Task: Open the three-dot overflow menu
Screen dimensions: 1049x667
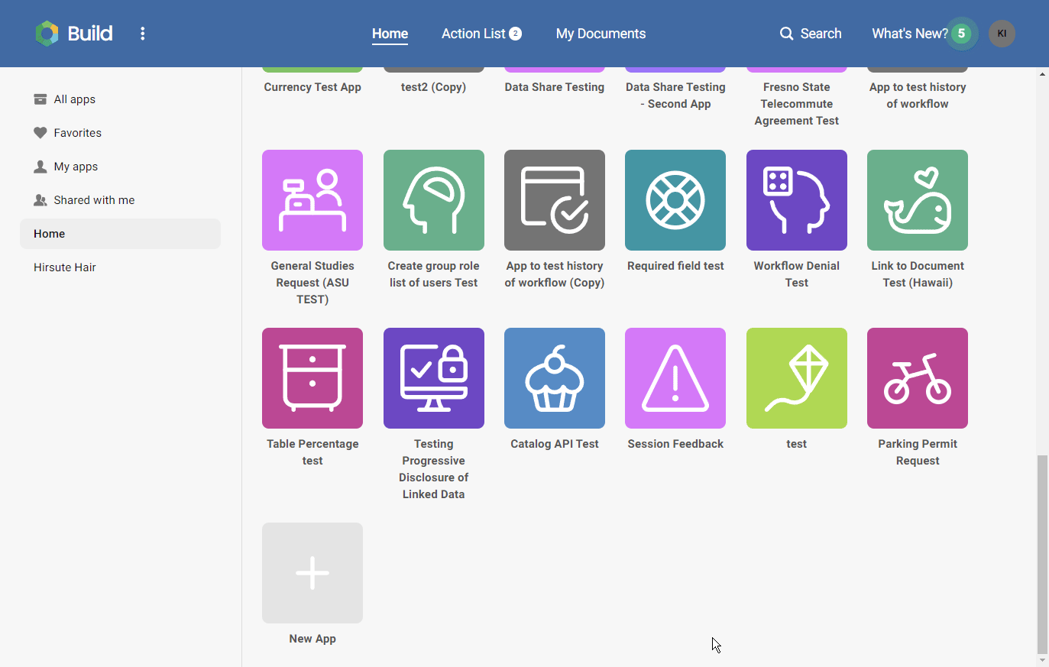Action: coord(142,33)
